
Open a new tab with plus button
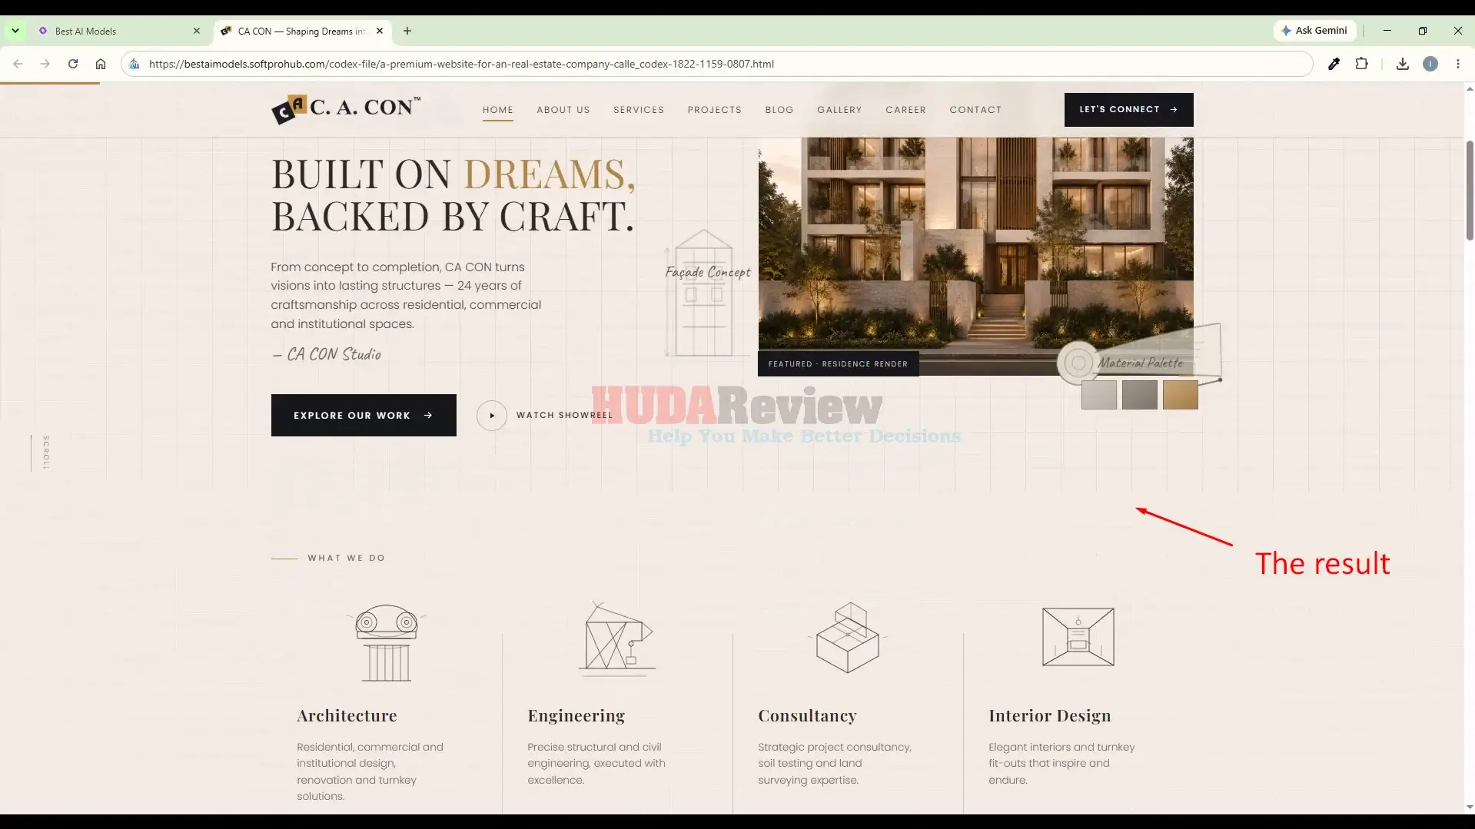click(407, 32)
